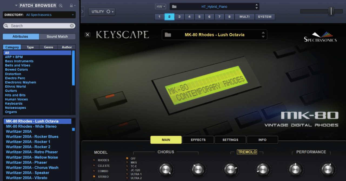Clear the search field using its X icon

click(x=72, y=25)
